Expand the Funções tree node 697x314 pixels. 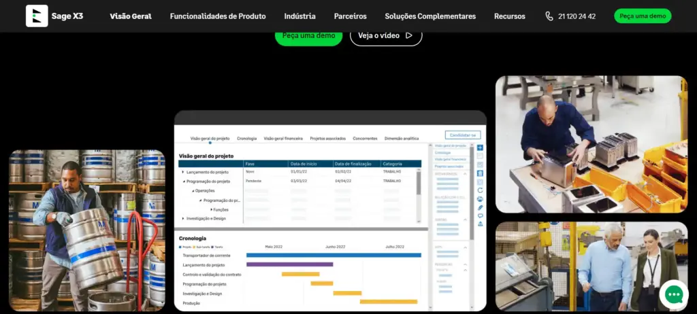(x=211, y=209)
